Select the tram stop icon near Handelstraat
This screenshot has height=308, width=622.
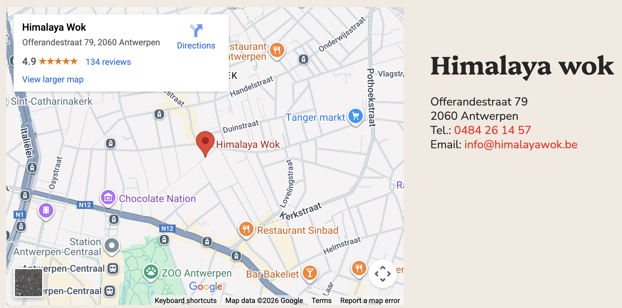[x=303, y=59]
